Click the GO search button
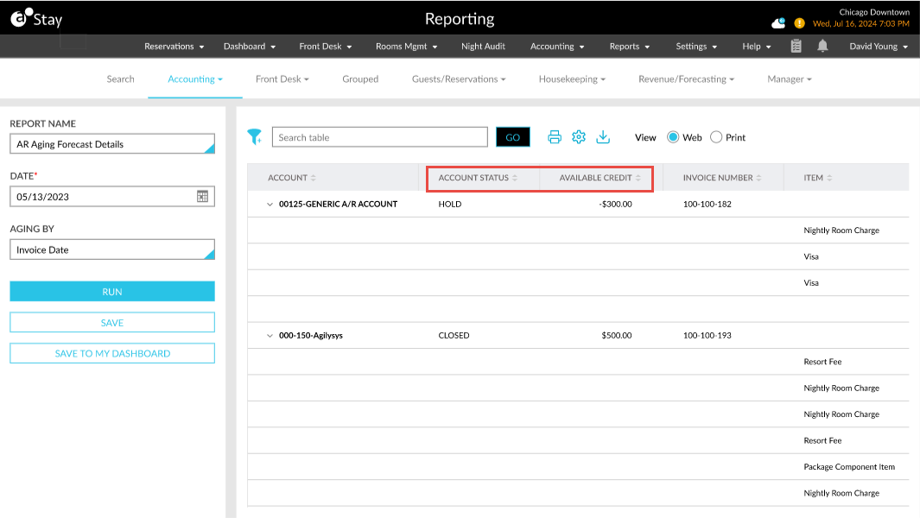This screenshot has width=920, height=518. [513, 137]
